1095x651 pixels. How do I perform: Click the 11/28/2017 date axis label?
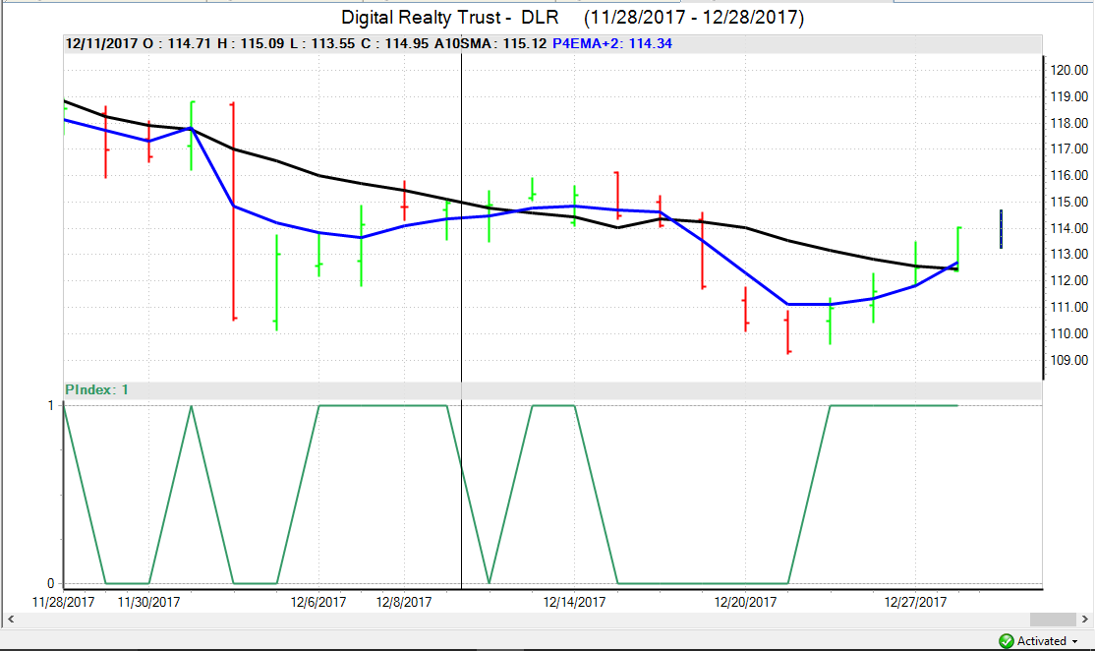(64, 602)
